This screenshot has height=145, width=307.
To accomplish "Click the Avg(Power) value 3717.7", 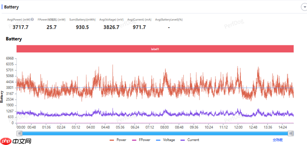I will coord(21,27).
